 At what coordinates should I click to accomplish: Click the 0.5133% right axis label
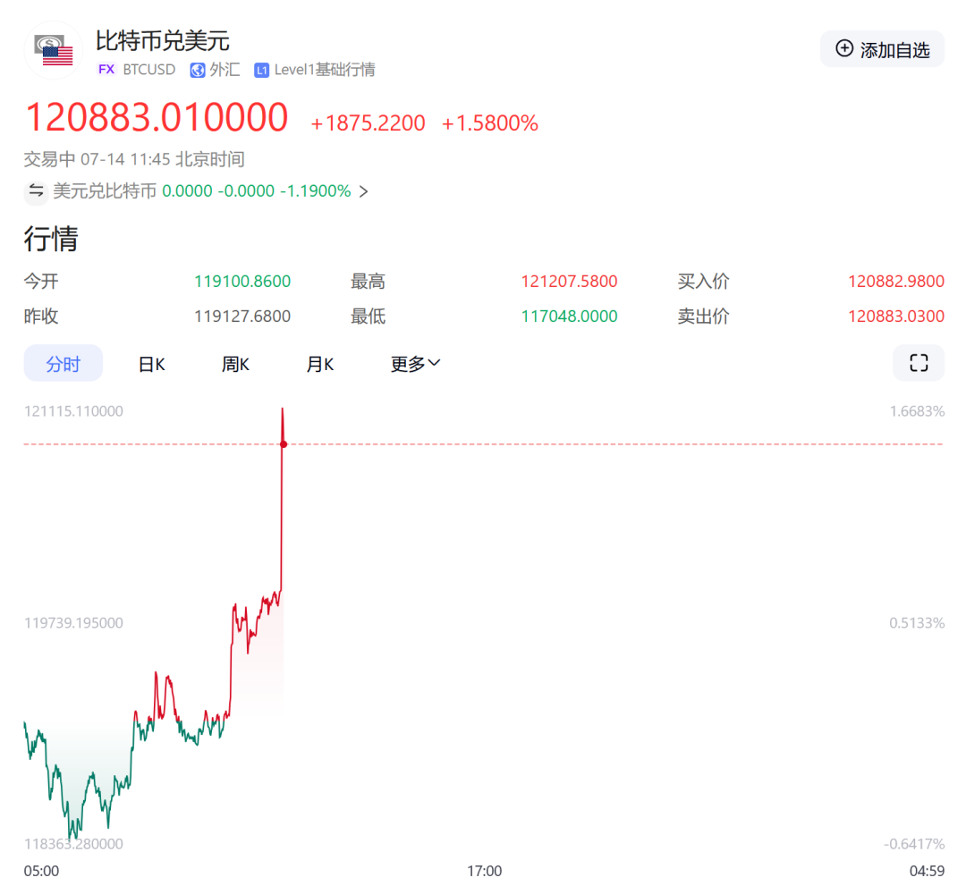click(x=917, y=623)
